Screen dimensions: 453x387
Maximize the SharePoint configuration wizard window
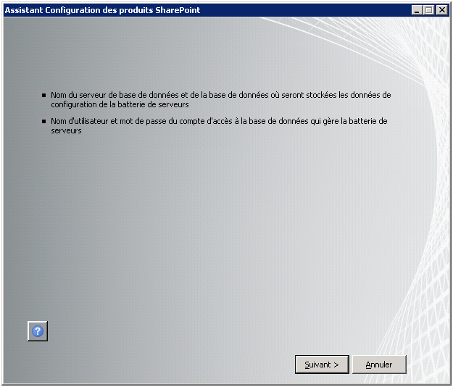click(429, 10)
